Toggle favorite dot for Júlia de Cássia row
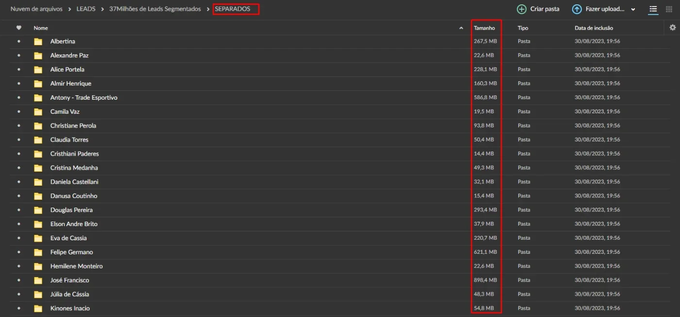The image size is (680, 317). [x=19, y=294]
